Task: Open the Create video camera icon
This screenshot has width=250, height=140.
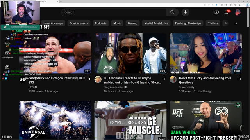Action: 217,12
